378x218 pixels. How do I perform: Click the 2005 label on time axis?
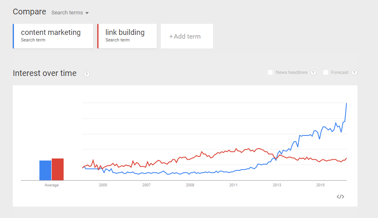click(x=103, y=185)
